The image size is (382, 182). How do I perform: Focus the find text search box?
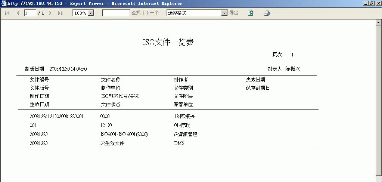[x=116, y=13]
